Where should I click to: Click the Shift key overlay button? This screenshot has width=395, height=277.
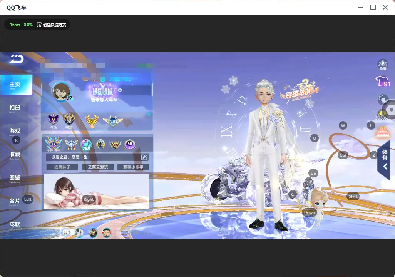point(353,196)
